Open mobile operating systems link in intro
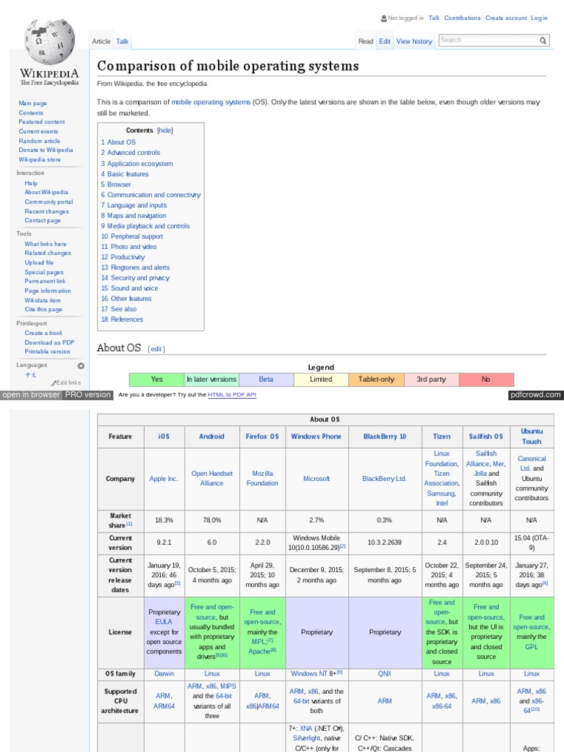The image size is (564, 752). coord(211,102)
